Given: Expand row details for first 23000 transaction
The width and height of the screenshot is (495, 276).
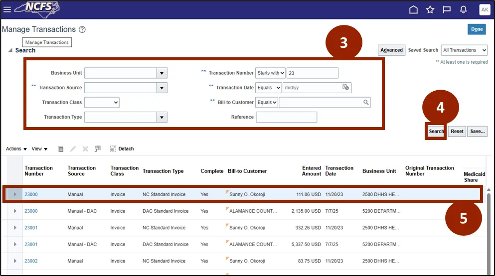Looking at the screenshot, I should pyautogui.click(x=15, y=194).
